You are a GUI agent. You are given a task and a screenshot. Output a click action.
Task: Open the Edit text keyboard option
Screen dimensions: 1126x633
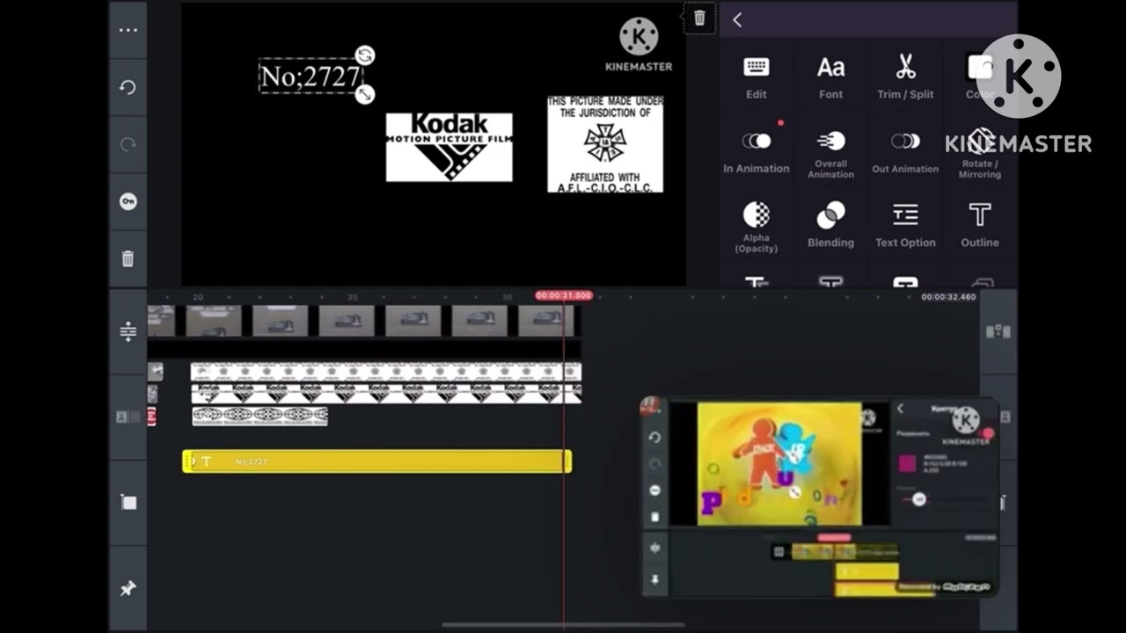pyautogui.click(x=757, y=77)
